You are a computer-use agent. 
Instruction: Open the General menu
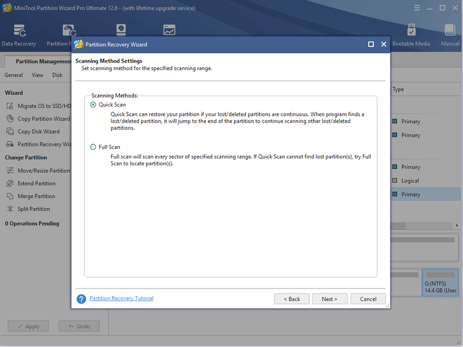pyautogui.click(x=13, y=75)
